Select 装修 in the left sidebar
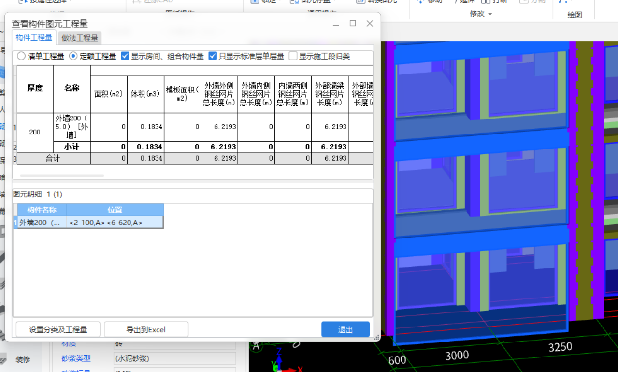Image resolution: width=618 pixels, height=372 pixels. (x=23, y=359)
